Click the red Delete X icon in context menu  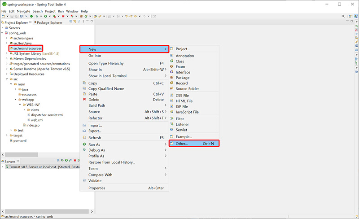click(x=84, y=99)
